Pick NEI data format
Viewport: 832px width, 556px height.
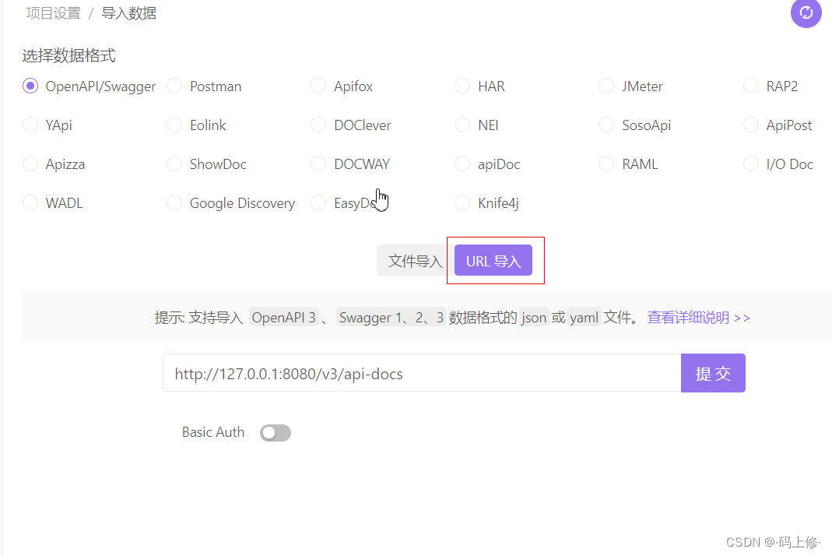tap(462, 125)
